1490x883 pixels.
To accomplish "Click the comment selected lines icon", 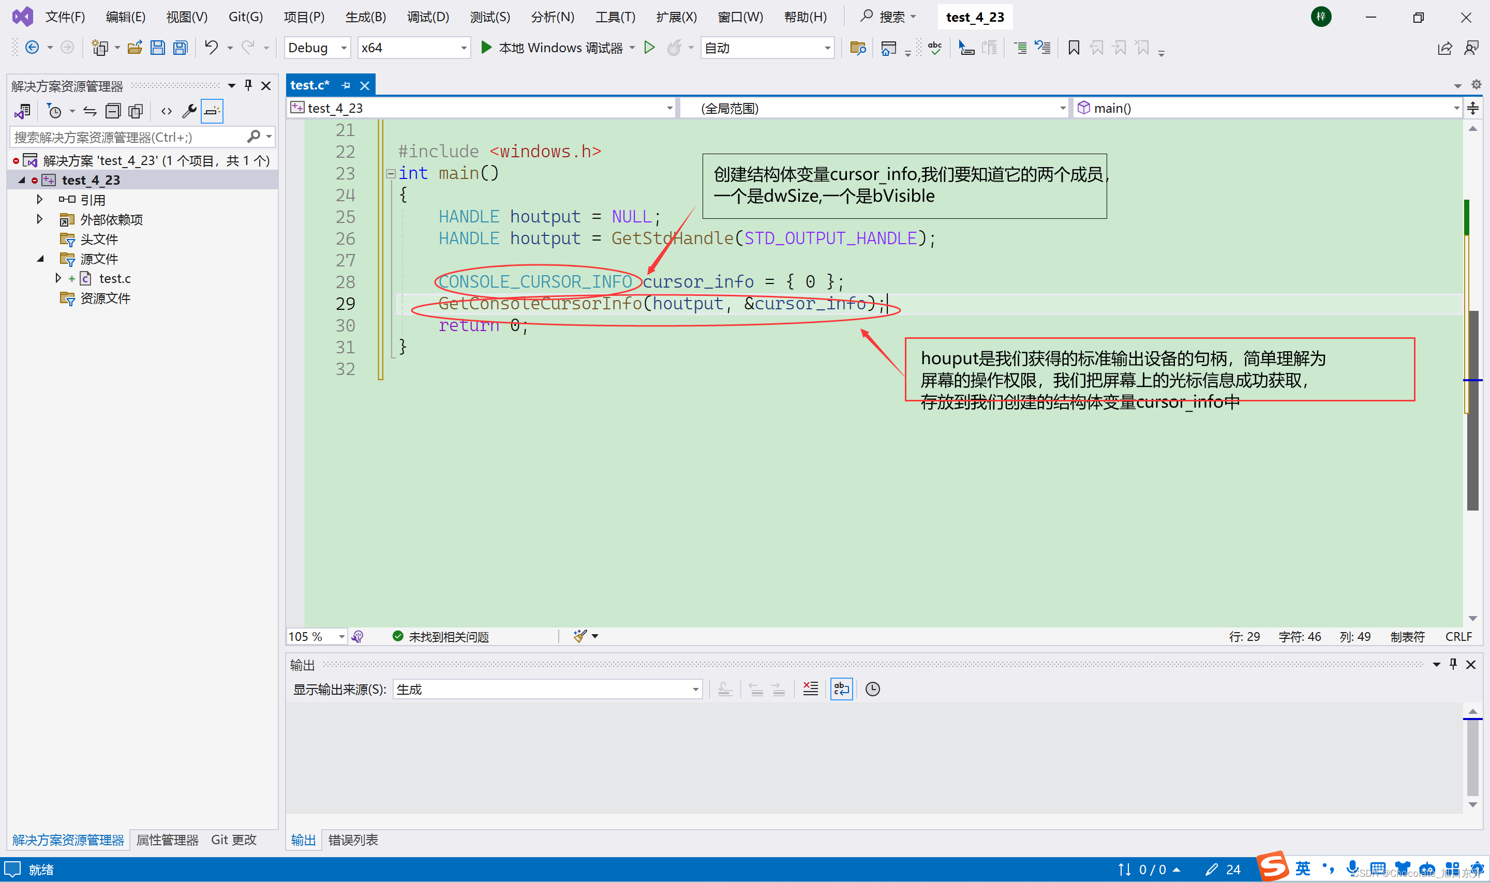I will click(1020, 48).
